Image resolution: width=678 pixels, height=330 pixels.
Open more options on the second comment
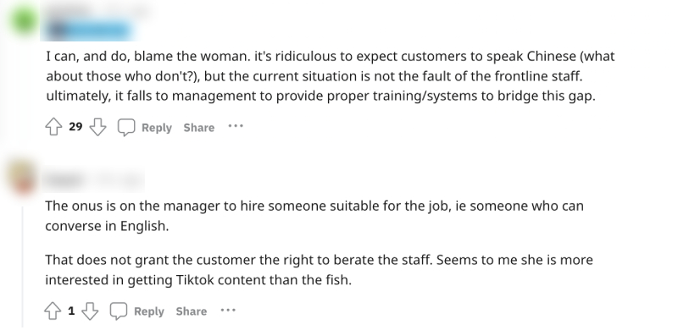click(x=228, y=311)
